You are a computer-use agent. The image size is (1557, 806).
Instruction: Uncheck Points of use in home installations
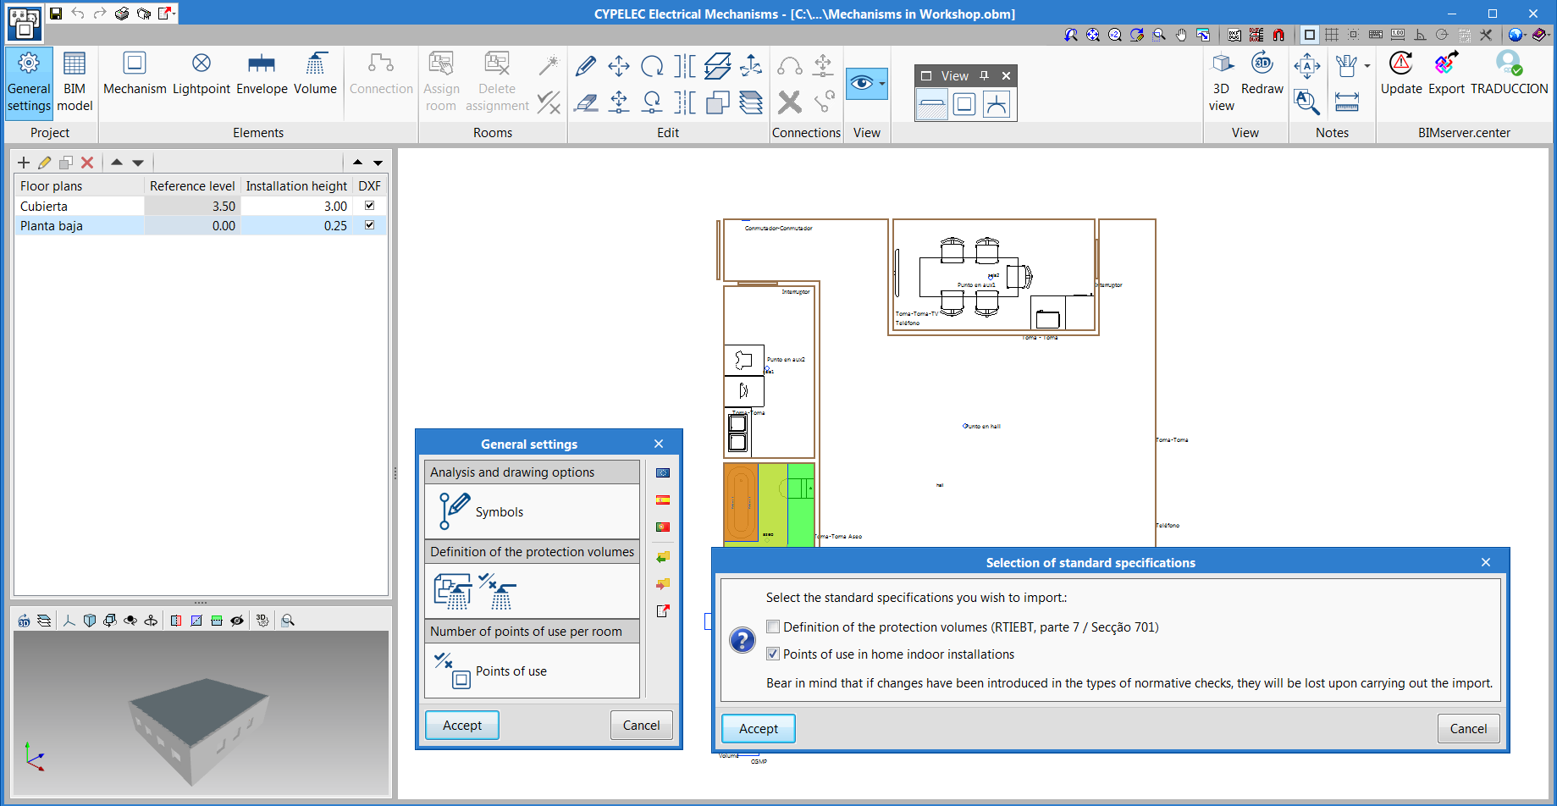coord(773,654)
